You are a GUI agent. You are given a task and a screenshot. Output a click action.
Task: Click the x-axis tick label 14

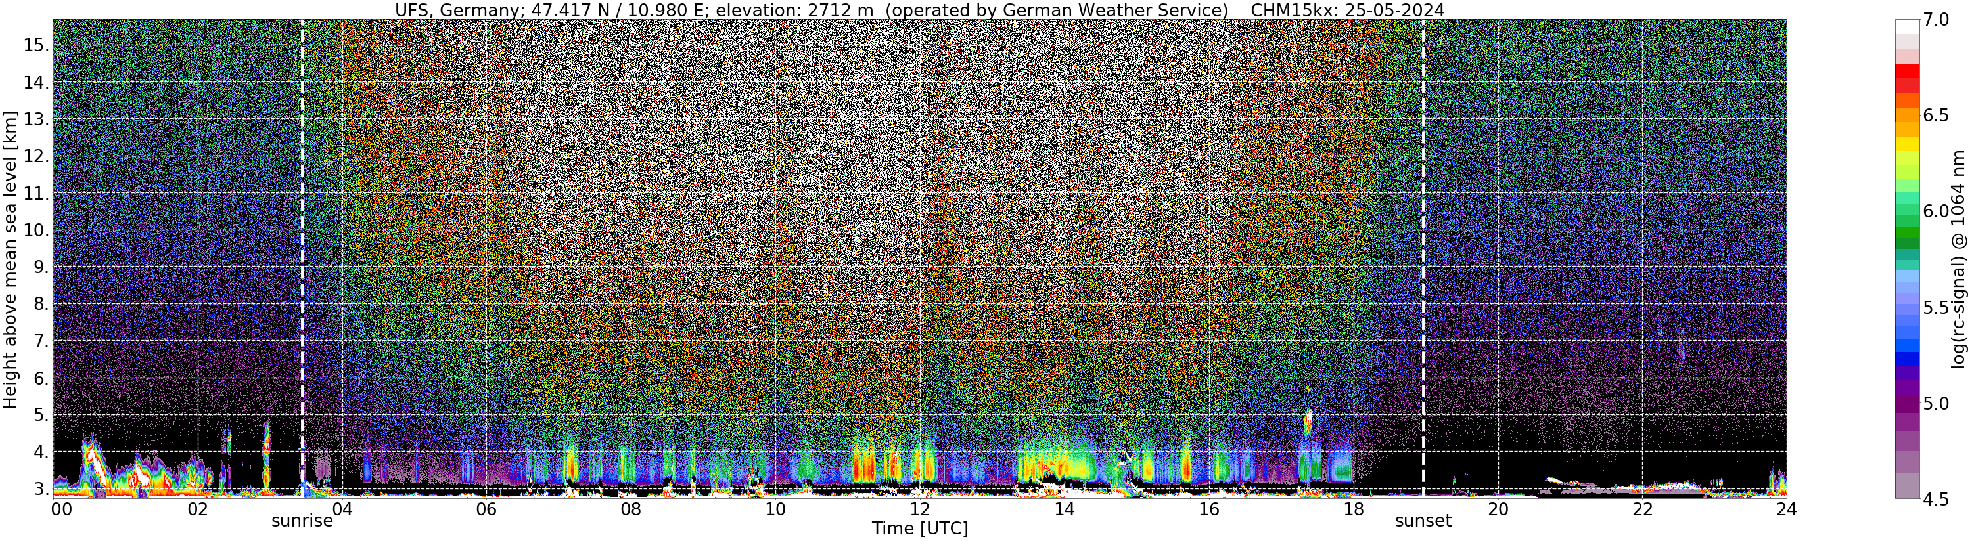(1064, 509)
